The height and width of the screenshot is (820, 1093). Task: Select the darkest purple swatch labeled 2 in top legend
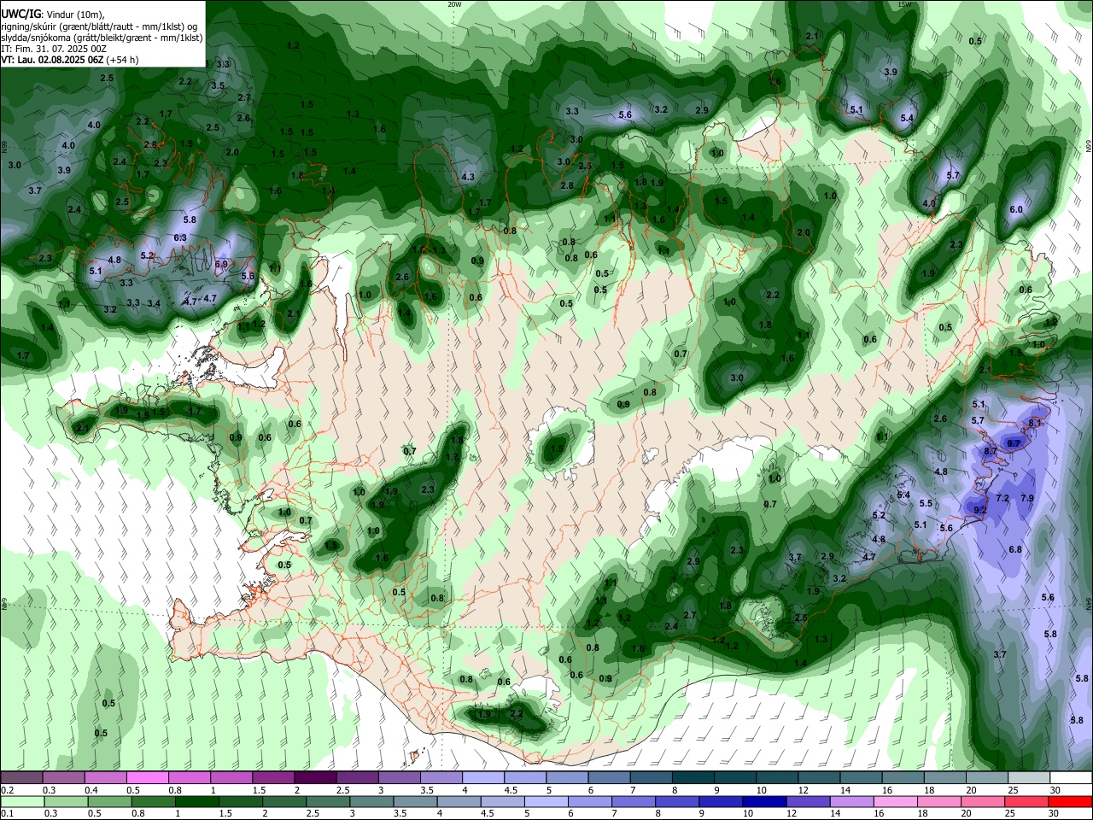click(x=314, y=778)
